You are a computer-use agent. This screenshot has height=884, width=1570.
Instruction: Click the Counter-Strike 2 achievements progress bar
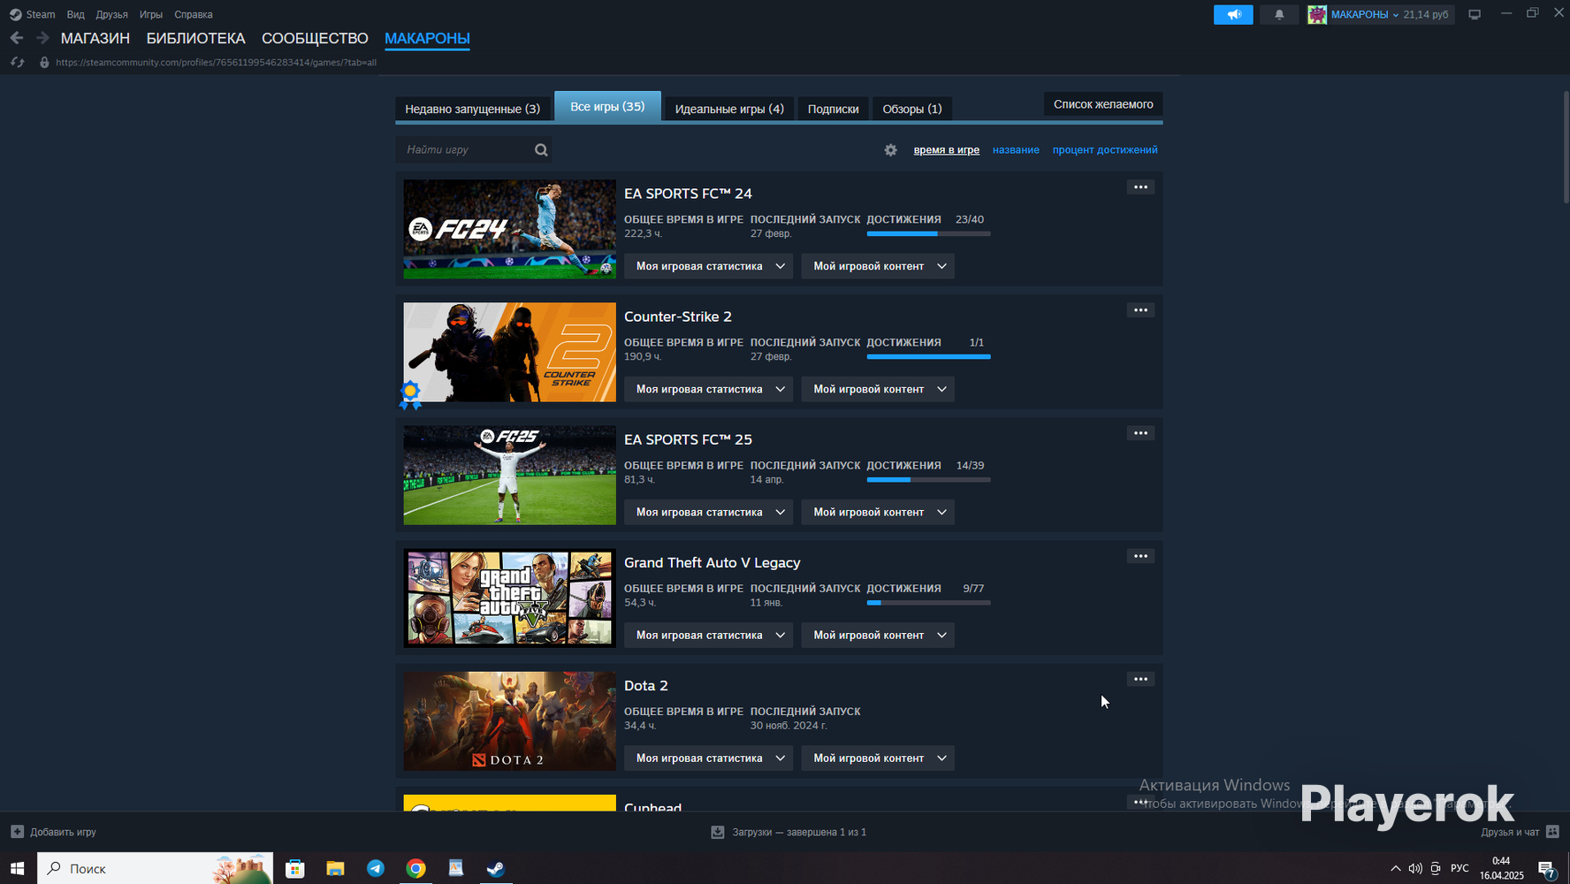(x=928, y=357)
